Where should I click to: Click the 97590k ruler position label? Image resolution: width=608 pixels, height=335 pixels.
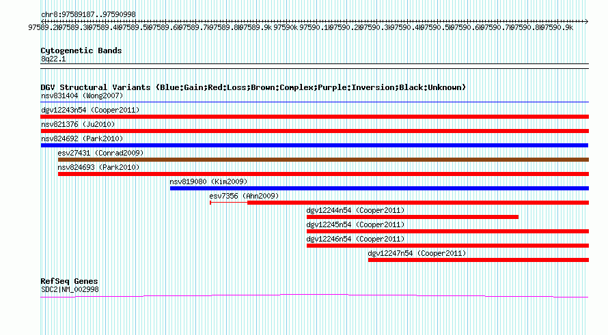(x=286, y=27)
